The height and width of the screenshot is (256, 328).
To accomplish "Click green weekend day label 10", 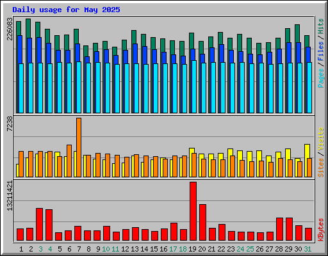I will [x=106, y=249].
